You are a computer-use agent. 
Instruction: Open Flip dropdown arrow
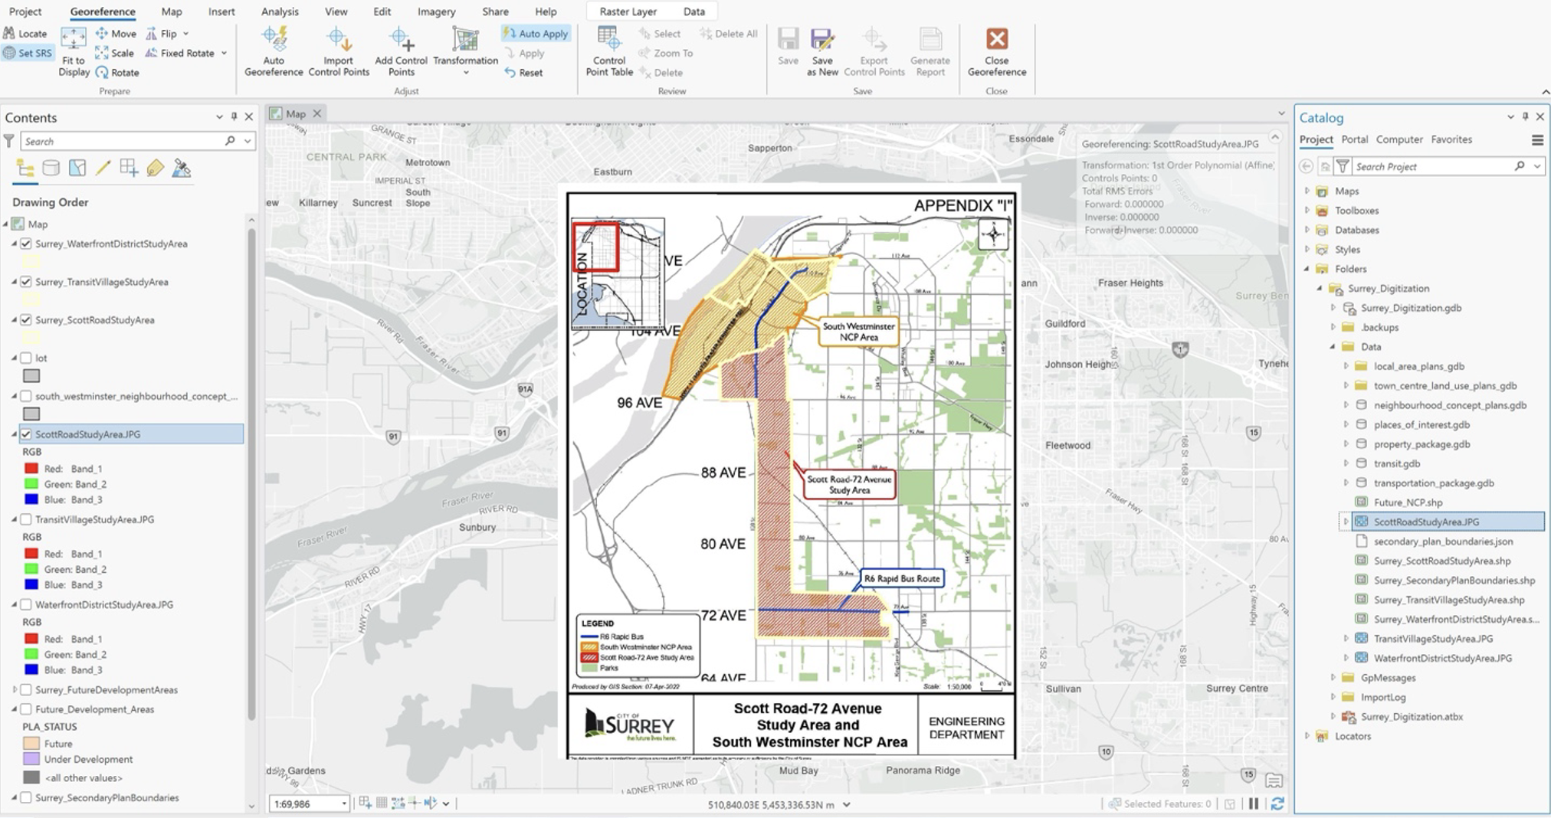(x=185, y=34)
